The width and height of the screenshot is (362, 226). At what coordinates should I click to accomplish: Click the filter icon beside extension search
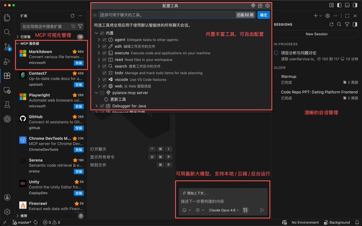tap(80, 26)
